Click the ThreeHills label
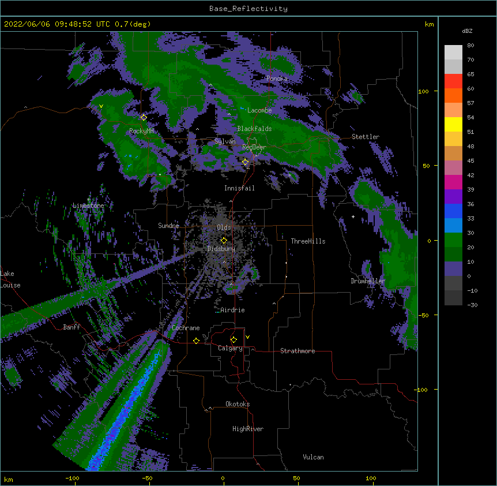The height and width of the screenshot is (486, 497). [308, 241]
